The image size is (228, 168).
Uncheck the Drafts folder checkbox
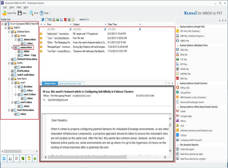pos(12,63)
